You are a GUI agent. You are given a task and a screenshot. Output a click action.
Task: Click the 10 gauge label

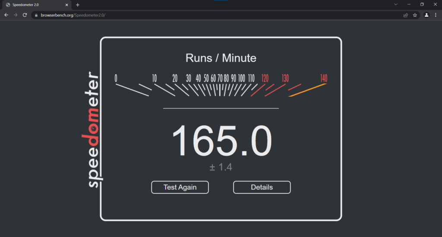tap(155, 78)
